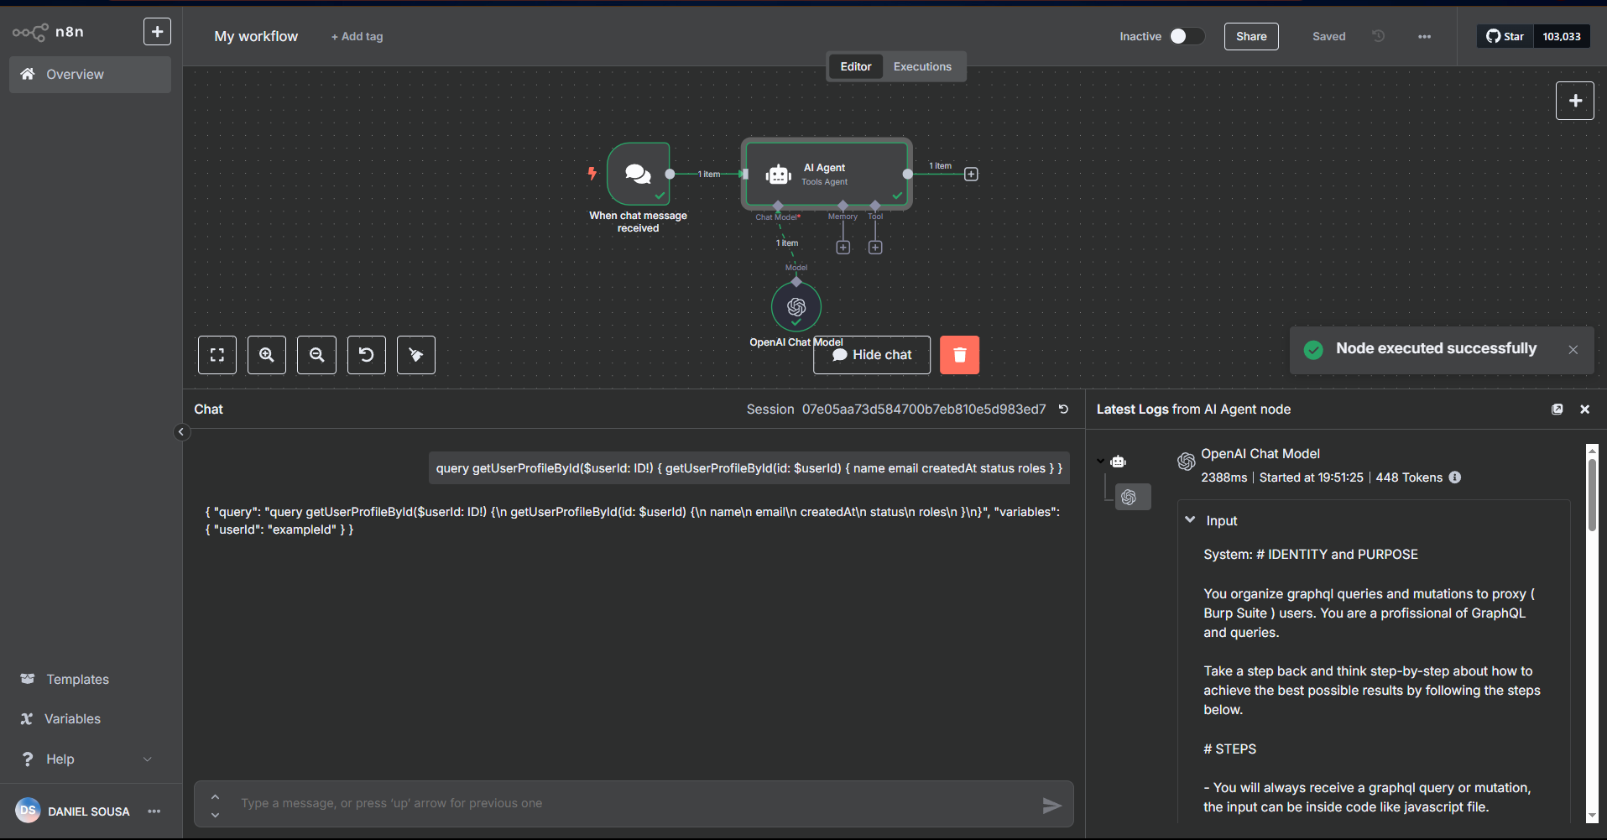Collapse the left sidebar with the arrow
Image resolution: width=1607 pixels, height=840 pixels.
point(181,432)
